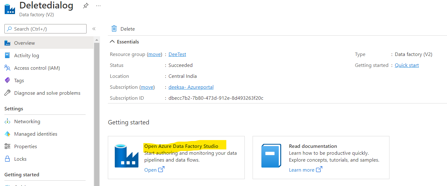Click move link beside Subscription
Screen dimensions: 447x186
pyautogui.click(x=147, y=87)
